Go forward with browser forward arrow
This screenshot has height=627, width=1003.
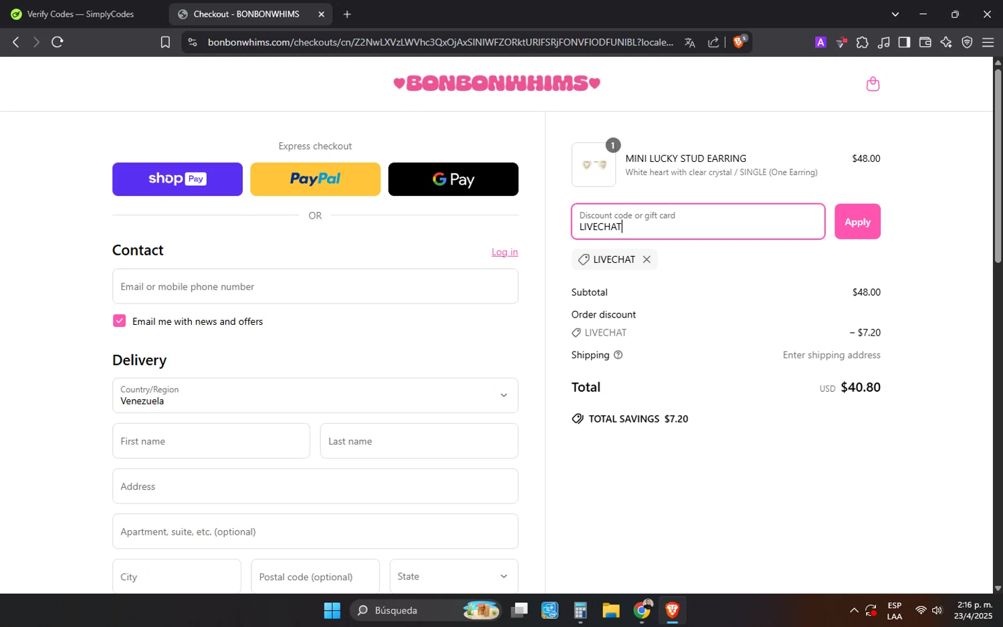pos(36,42)
